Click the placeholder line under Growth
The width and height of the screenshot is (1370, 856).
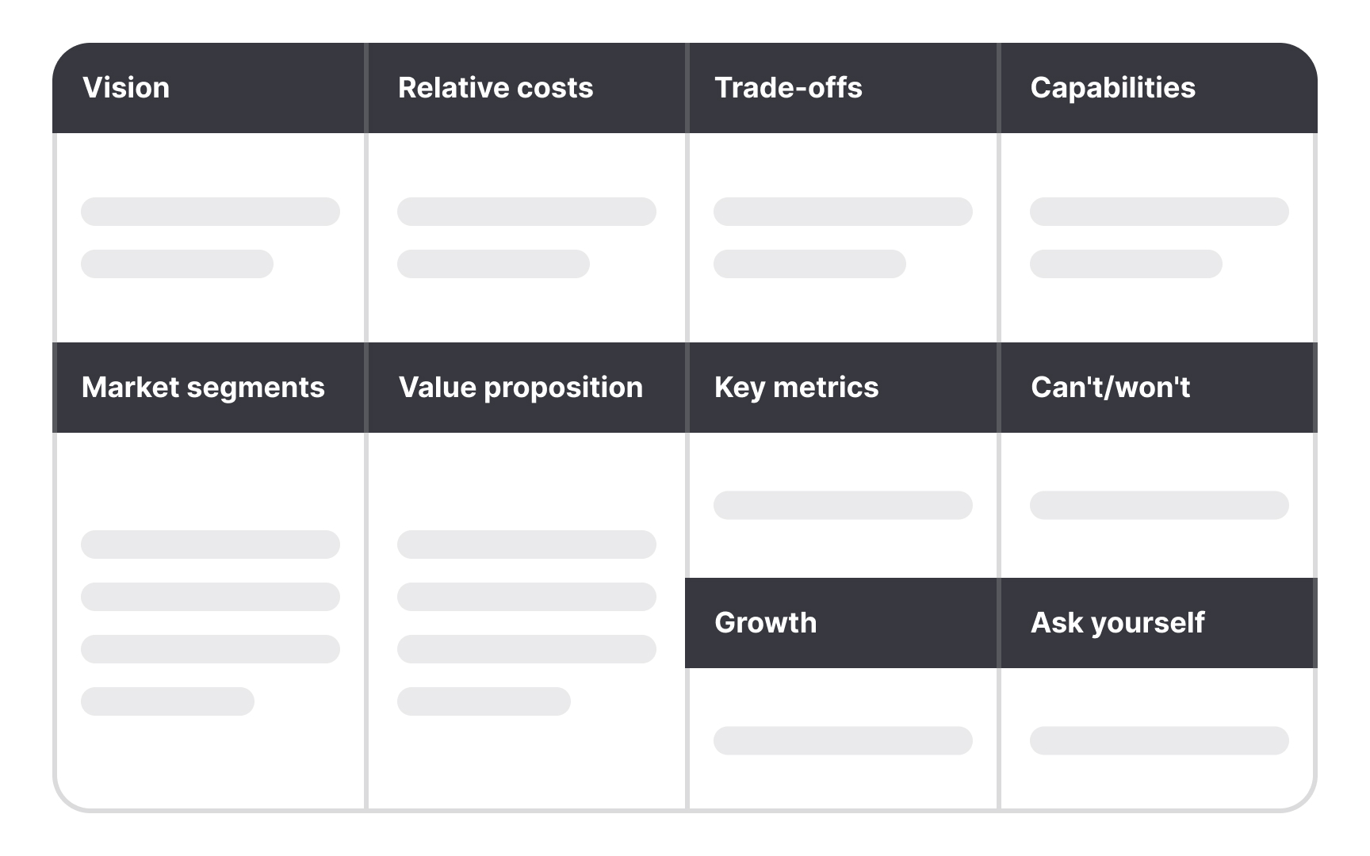pos(843,740)
